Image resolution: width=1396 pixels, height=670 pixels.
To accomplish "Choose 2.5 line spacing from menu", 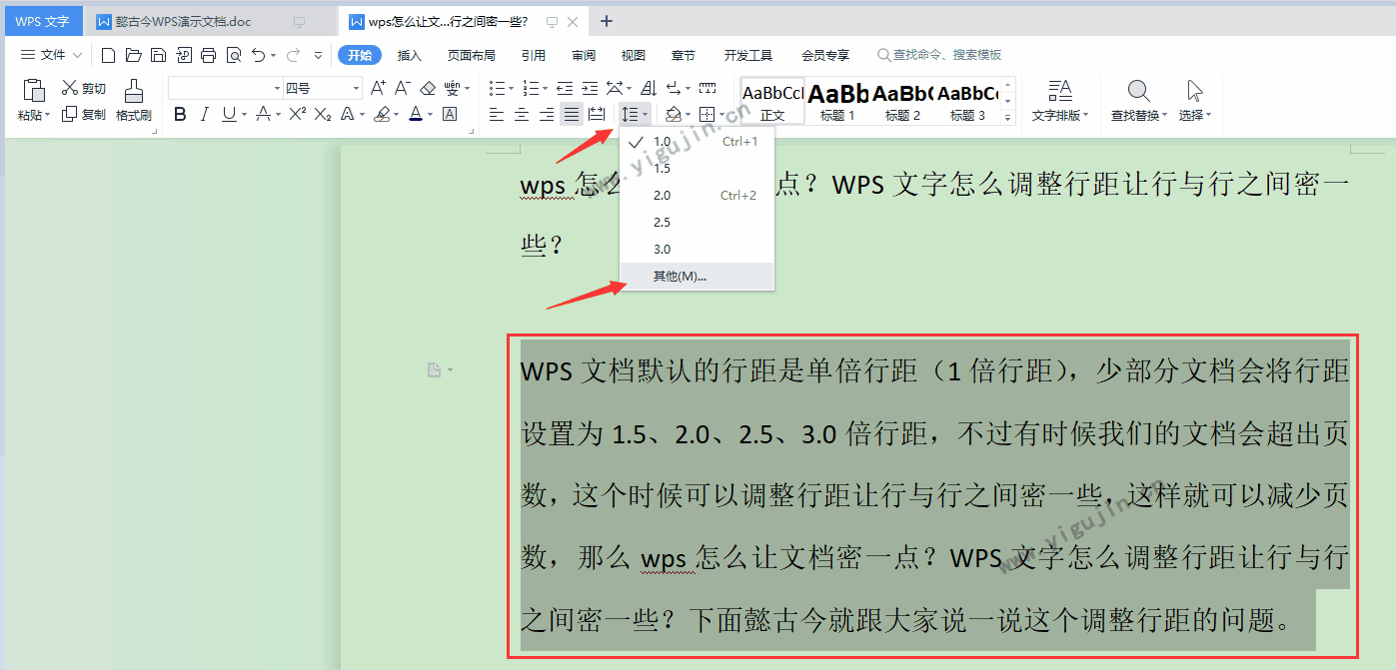I will point(697,222).
